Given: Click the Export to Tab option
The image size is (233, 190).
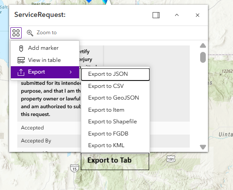Looking at the screenshot, I should point(115,161).
